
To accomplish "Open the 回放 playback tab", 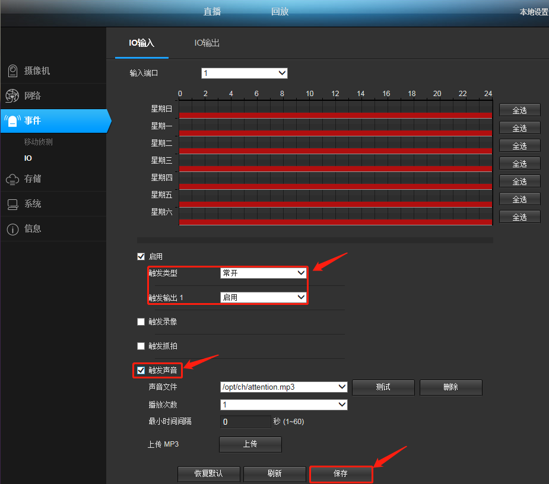I will [280, 12].
